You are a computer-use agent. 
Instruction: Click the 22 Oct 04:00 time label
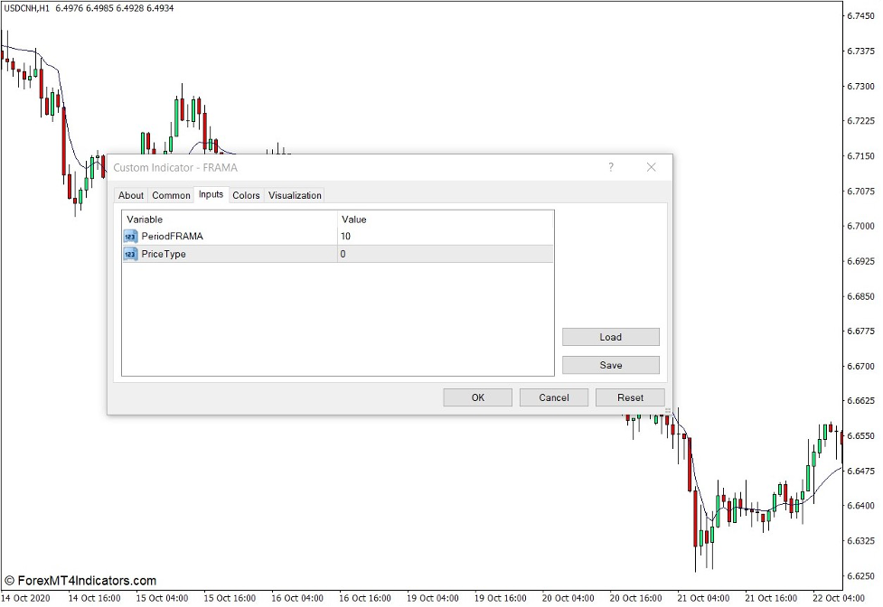point(838,598)
